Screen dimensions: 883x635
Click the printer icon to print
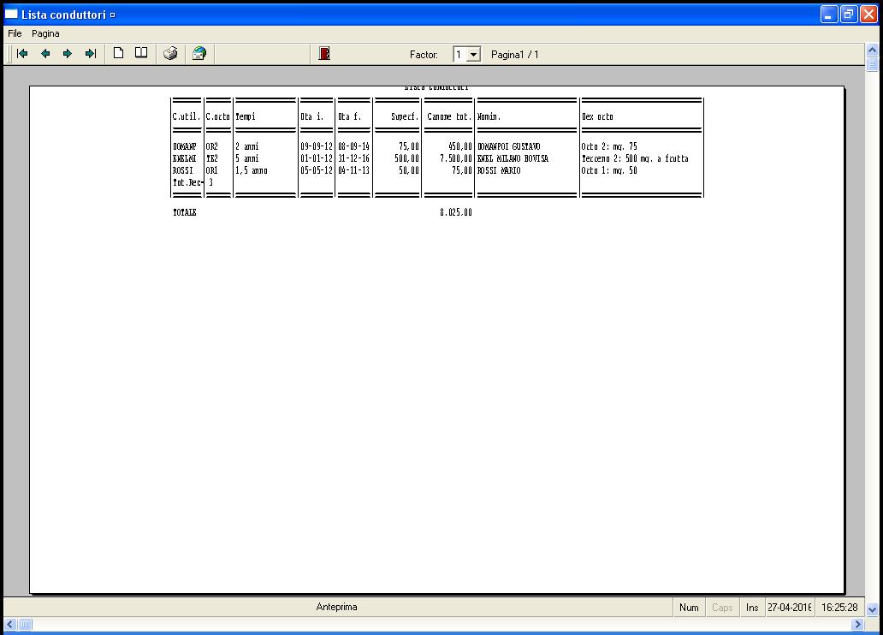170,54
